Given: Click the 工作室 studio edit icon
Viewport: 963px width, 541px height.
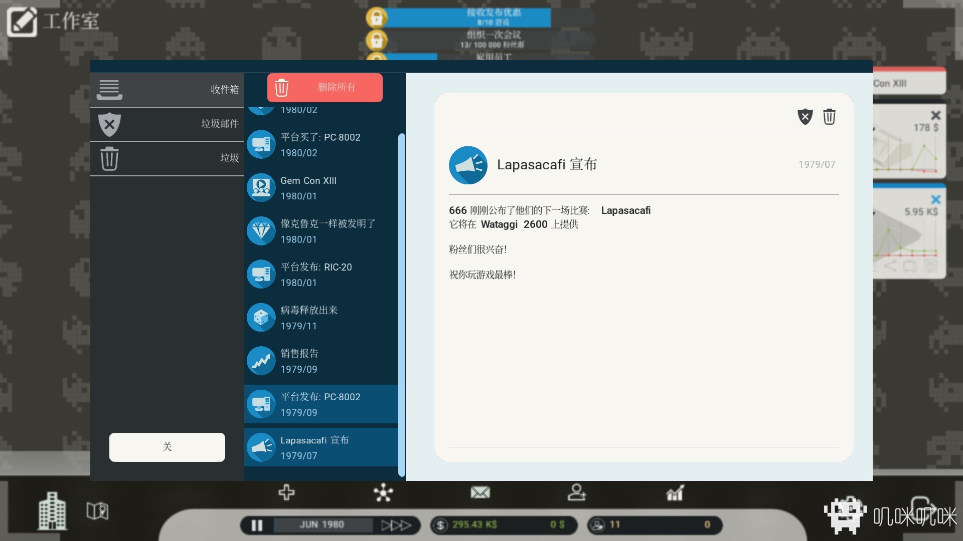Looking at the screenshot, I should [22, 22].
